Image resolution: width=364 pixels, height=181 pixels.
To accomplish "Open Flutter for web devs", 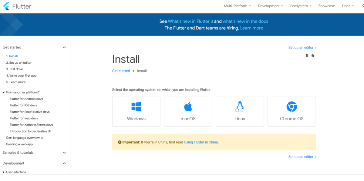I will point(24,118).
